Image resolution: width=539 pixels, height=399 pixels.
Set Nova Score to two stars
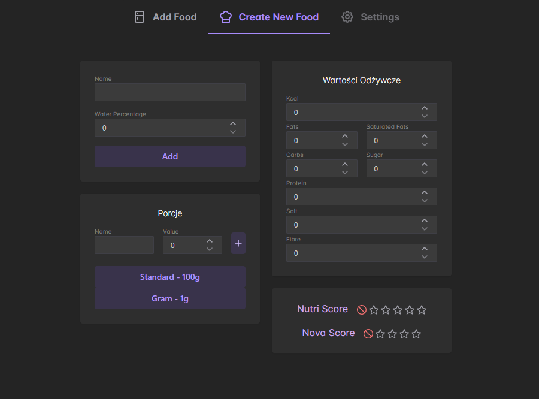tap(392, 334)
